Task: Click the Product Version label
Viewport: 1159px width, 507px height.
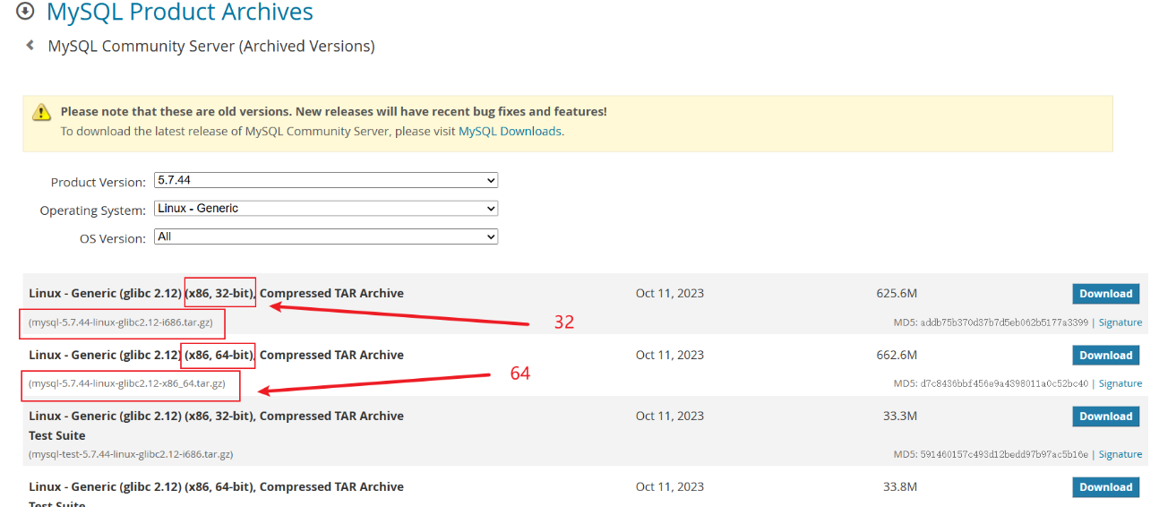Action: click(x=99, y=182)
